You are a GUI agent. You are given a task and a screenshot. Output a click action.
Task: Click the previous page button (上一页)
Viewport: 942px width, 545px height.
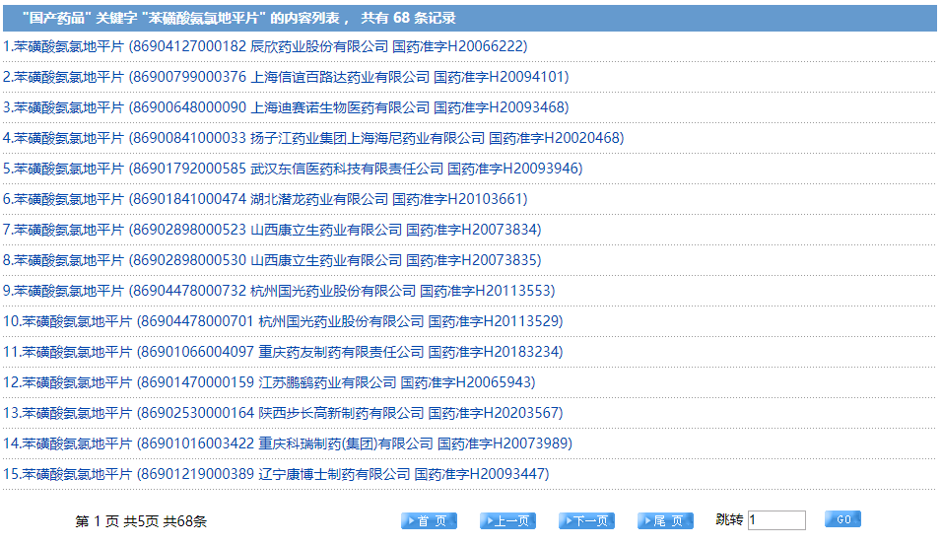click(x=507, y=520)
